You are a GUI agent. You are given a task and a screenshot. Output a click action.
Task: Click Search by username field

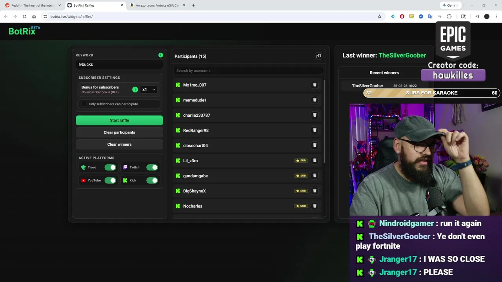[x=248, y=70]
